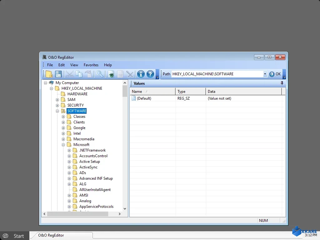Click the Cut scissors toolbar icon

coord(69,74)
